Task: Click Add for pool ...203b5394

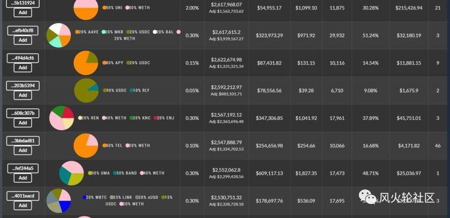Action: pyautogui.click(x=22, y=95)
